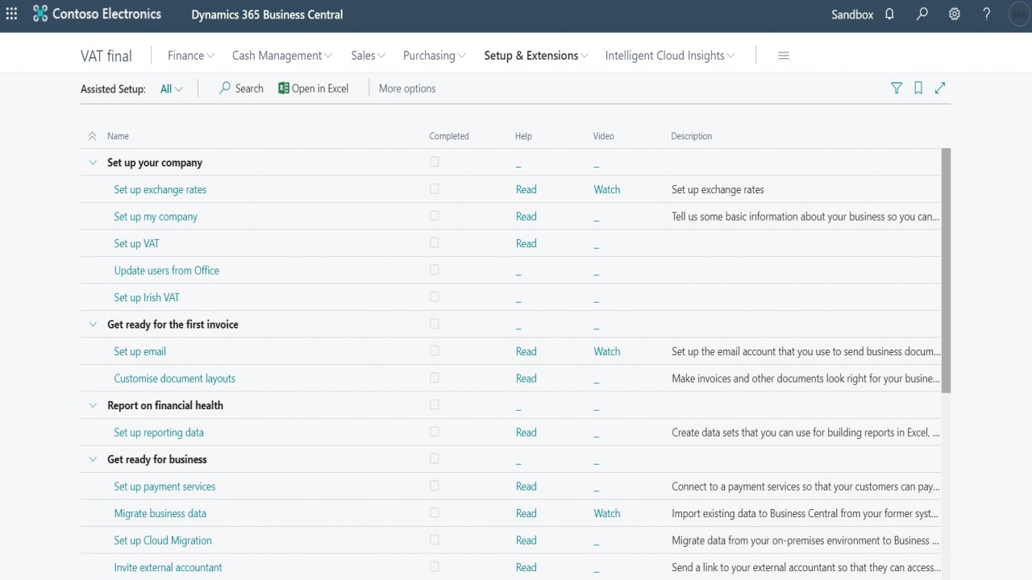This screenshot has height=580, width=1032.
Task: Open the magnifier search icon in header
Action: click(922, 14)
